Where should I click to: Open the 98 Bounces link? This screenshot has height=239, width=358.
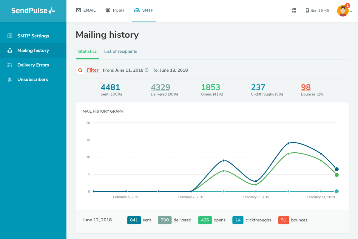306,87
